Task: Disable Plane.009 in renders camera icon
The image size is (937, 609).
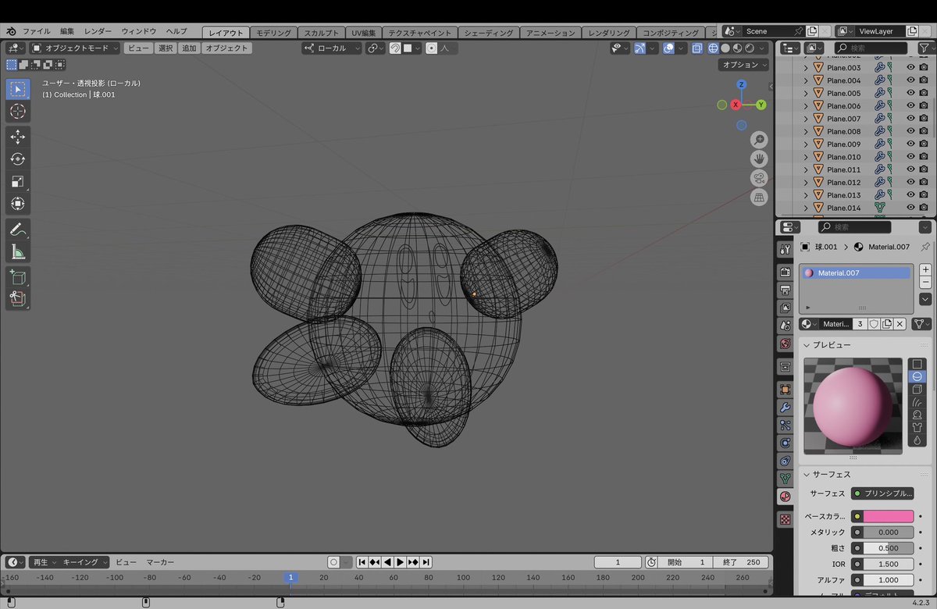Action: tap(924, 144)
